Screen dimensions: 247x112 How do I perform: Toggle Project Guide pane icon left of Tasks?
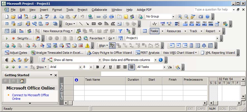pos(145,31)
